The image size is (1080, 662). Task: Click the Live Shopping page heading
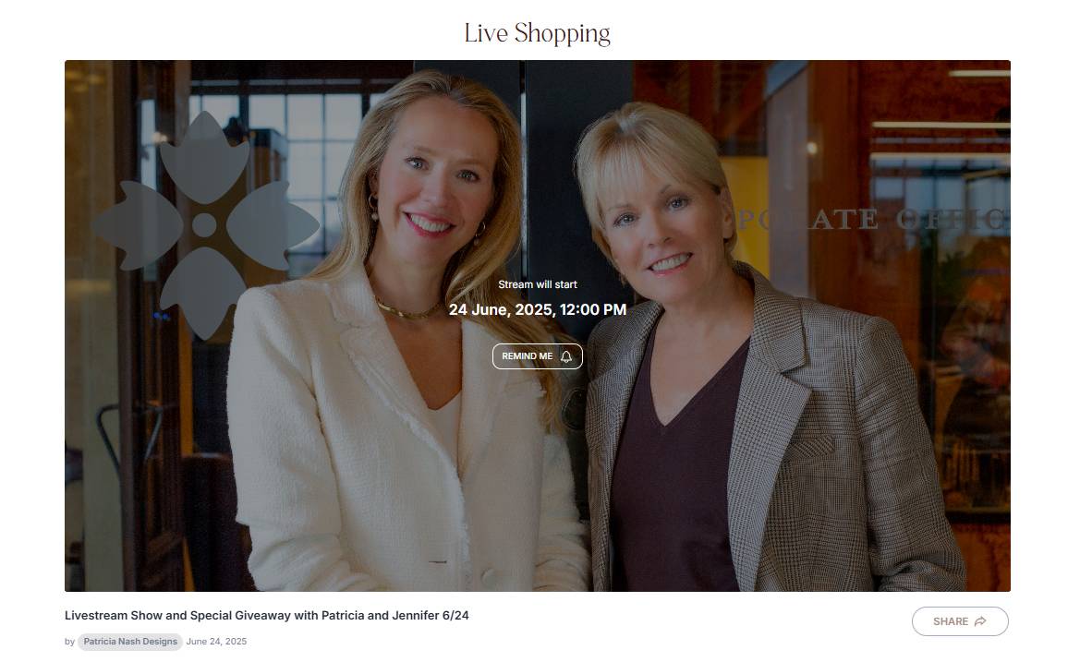pos(538,34)
